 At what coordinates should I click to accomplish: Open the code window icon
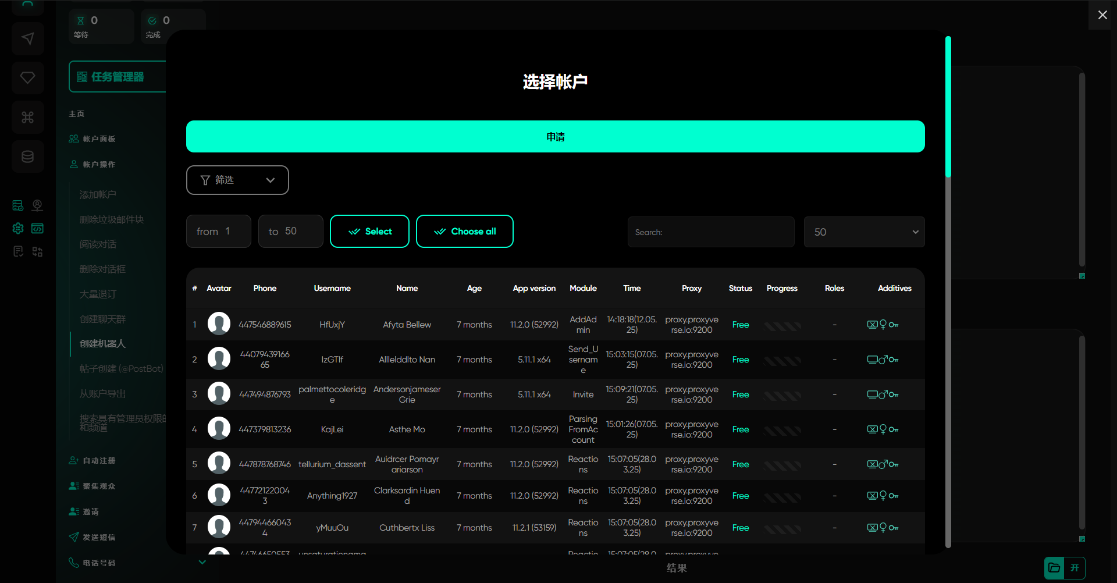click(x=37, y=229)
